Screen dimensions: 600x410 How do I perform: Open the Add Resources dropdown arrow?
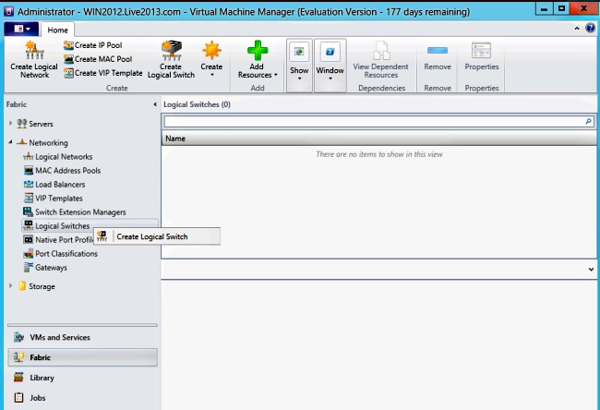click(275, 75)
